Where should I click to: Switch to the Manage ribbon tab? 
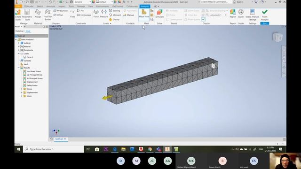pos(81,6)
